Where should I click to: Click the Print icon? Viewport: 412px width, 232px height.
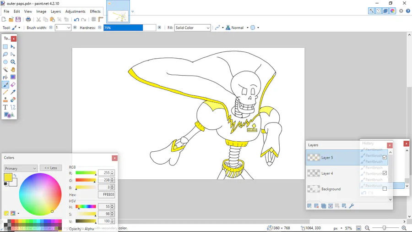point(28,19)
